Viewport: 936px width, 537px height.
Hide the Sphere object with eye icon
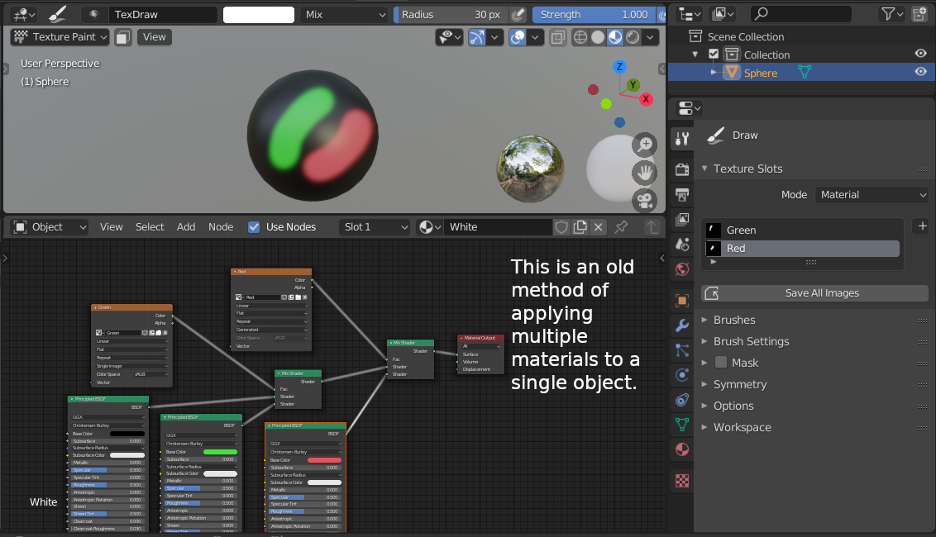[921, 72]
